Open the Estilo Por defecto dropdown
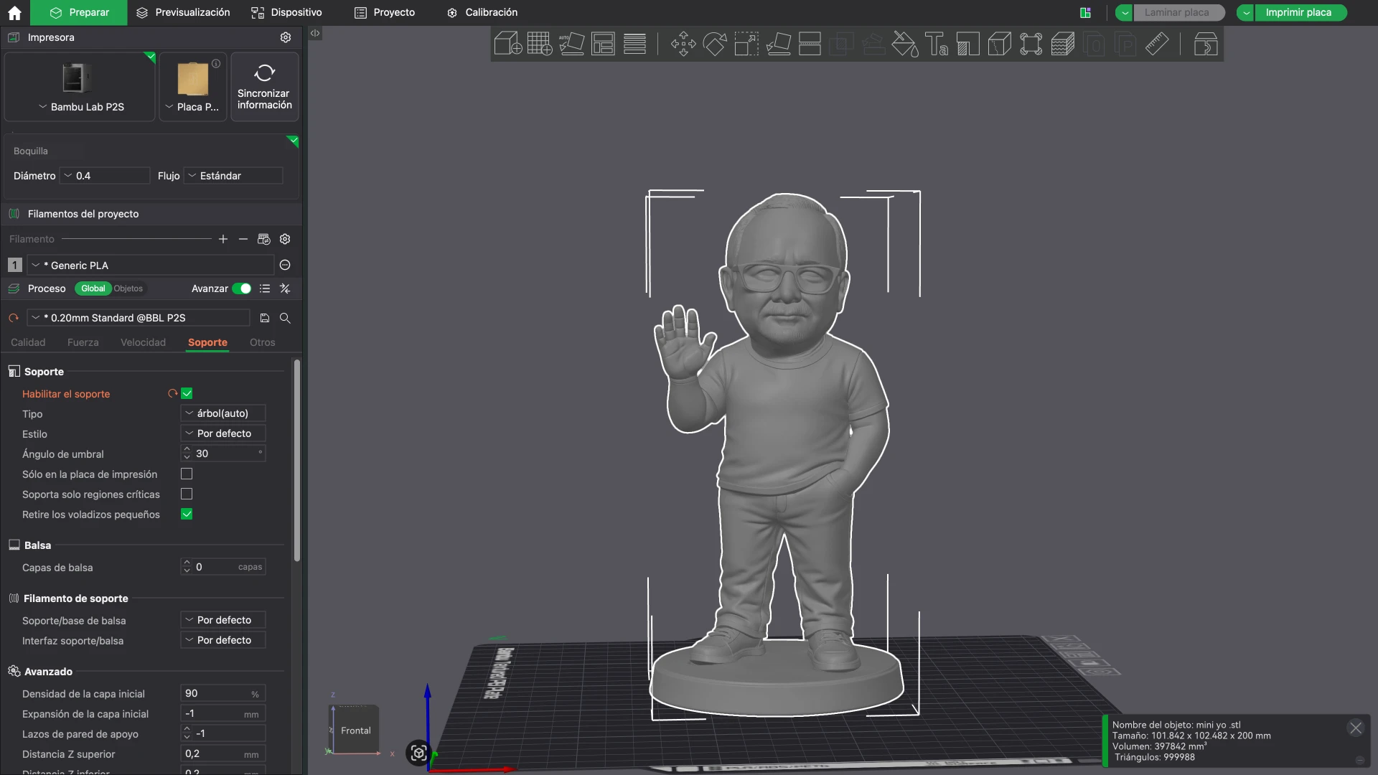The height and width of the screenshot is (775, 1378). tap(223, 433)
